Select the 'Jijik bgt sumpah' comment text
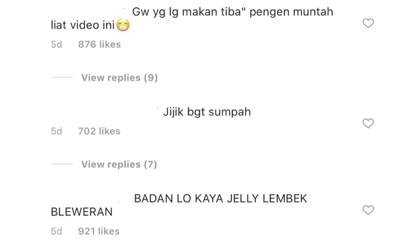This screenshot has width=395, height=248. tap(207, 112)
